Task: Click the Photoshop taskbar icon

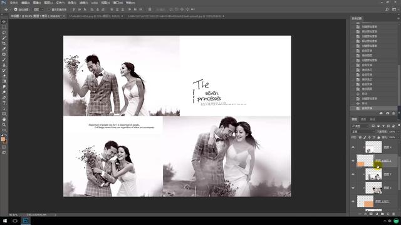Action: pyautogui.click(x=26, y=221)
